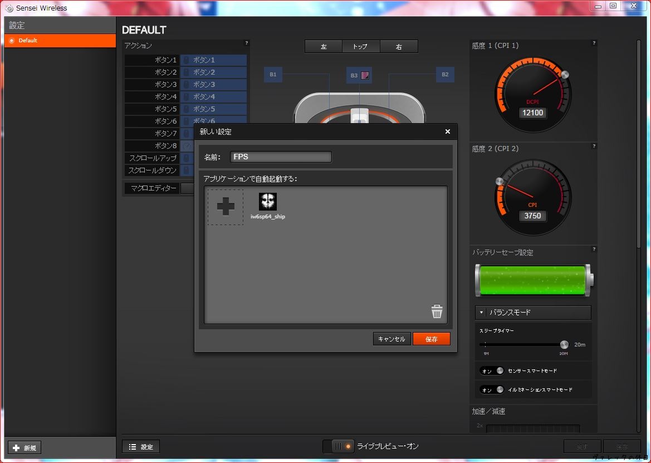The height and width of the screenshot is (463, 651).
Task: Click the CPI 1 dial knob
Action: point(564,75)
